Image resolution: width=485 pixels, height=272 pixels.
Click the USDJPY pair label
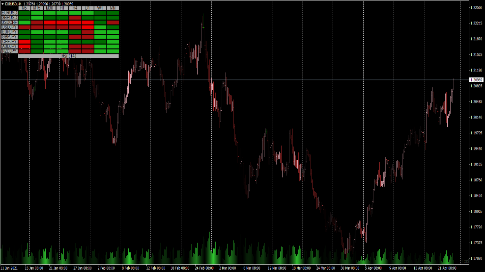tap(10, 27)
